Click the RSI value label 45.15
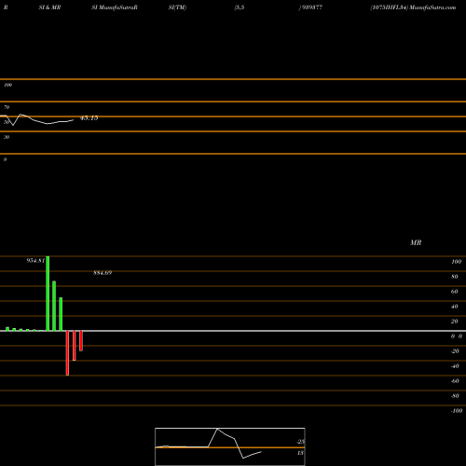466x466 pixels. pyautogui.click(x=89, y=118)
